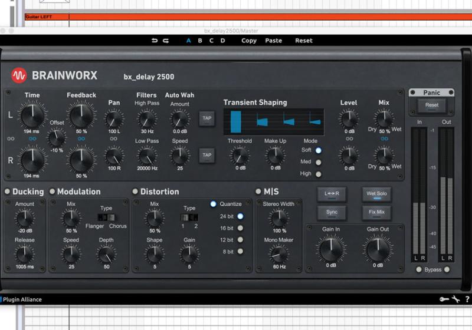Select Med transient shaping mode
The image size is (472, 330).
[319, 162]
